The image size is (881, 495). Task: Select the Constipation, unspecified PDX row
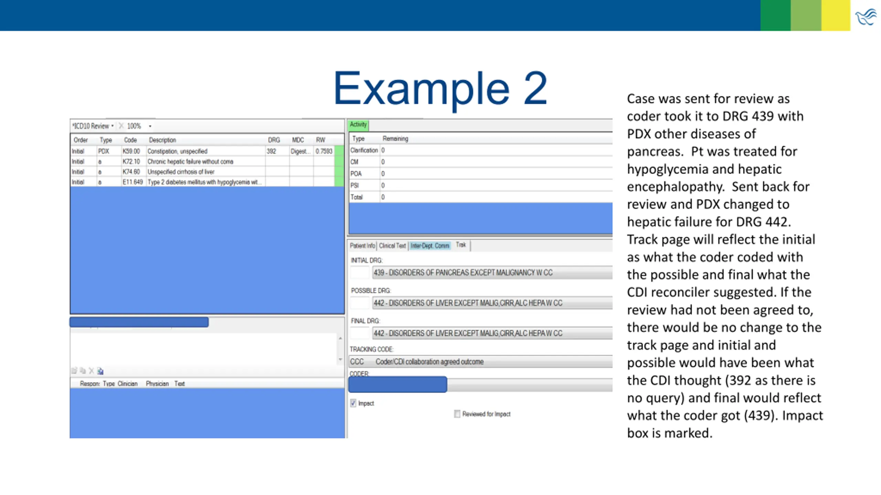pyautogui.click(x=177, y=151)
